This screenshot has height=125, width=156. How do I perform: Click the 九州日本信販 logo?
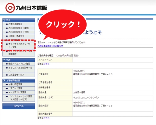[26, 8]
